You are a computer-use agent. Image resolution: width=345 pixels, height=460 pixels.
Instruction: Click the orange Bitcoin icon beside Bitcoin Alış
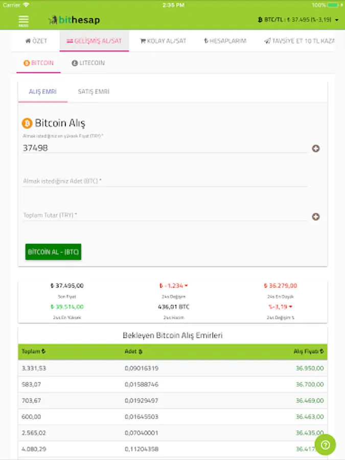27,123
